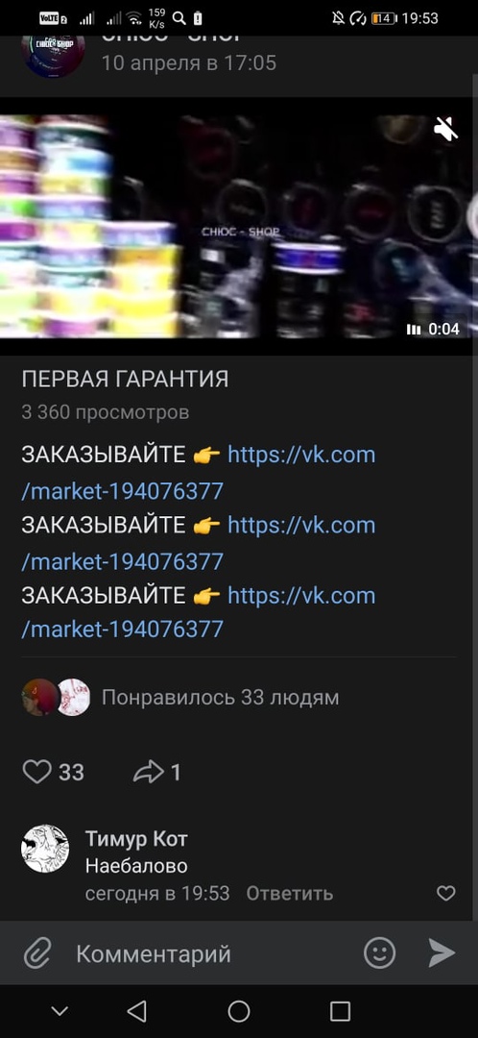Share the post using the arrow icon
This screenshot has height=1038, width=478.
coord(148,772)
